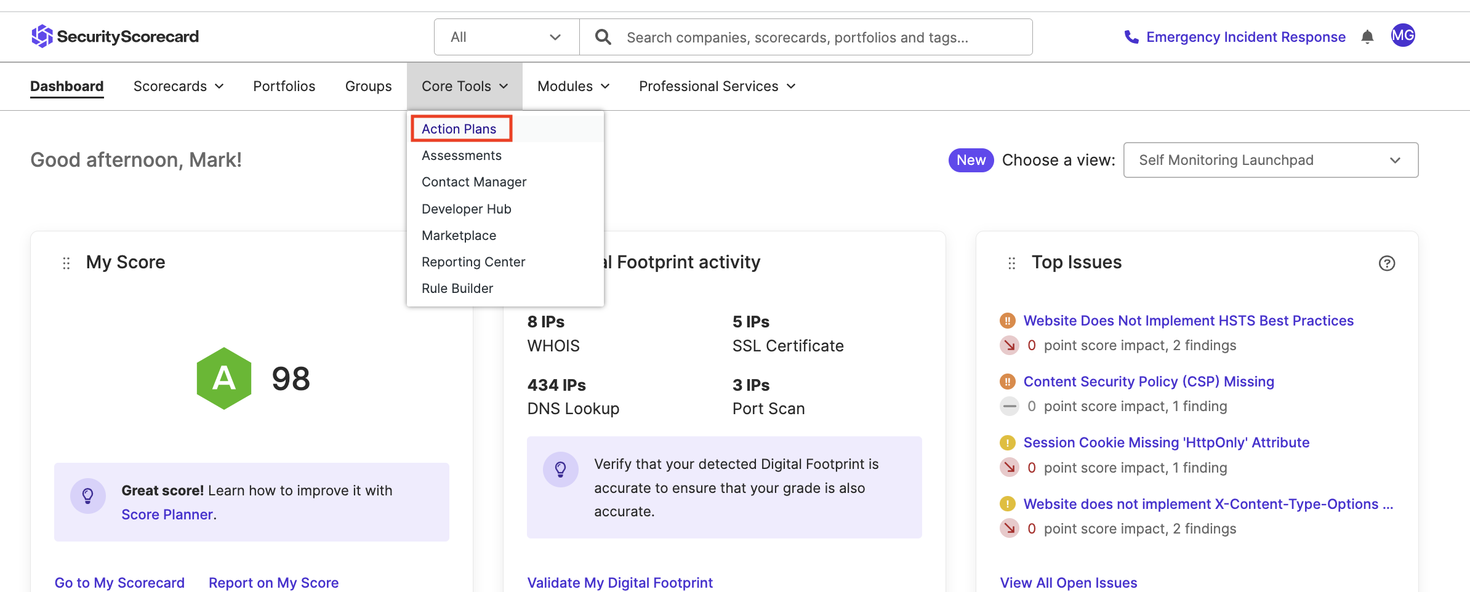Expand the Scorecards menu
The width and height of the screenshot is (1470, 592).
pos(178,86)
